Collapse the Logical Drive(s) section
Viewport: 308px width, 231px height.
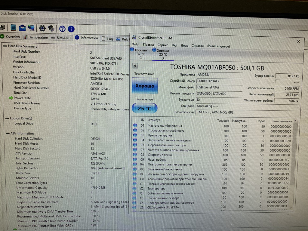click(x=7, y=118)
